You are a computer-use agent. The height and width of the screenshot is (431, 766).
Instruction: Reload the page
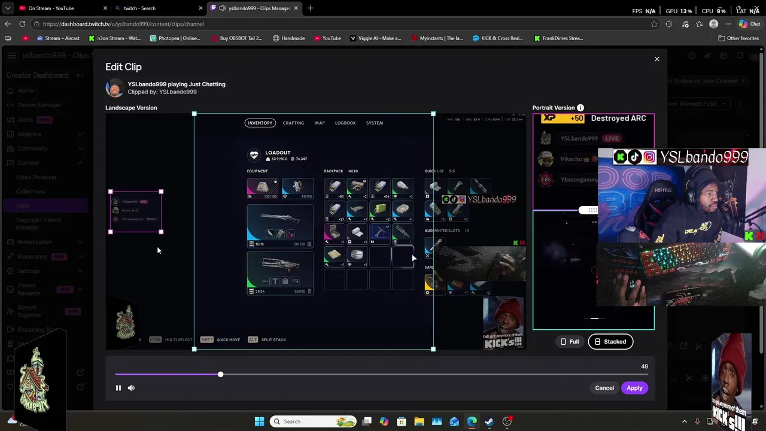click(22, 24)
